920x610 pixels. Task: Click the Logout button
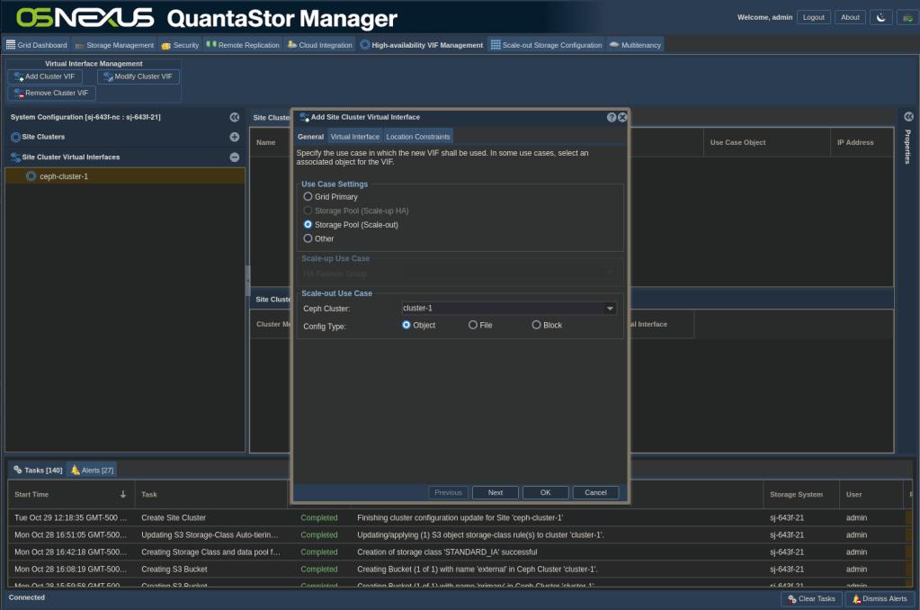[813, 17]
